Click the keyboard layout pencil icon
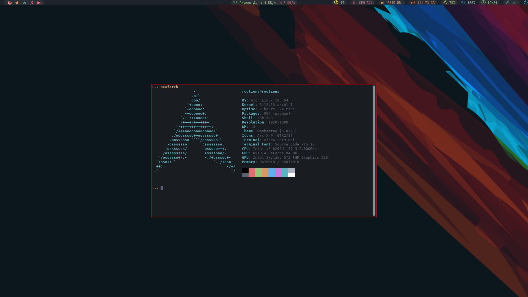The width and height of the screenshot is (528, 297). [x=508, y=2]
